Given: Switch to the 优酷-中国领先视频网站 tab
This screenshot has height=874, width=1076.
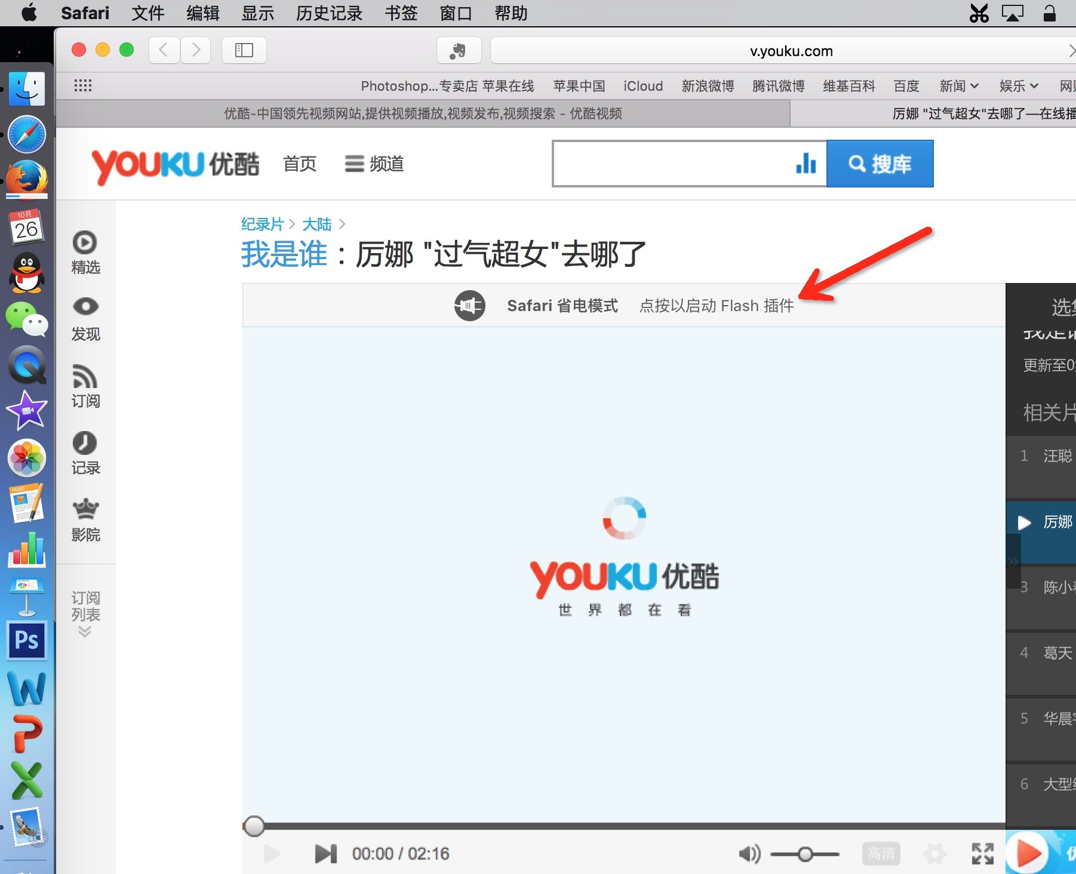Looking at the screenshot, I should (423, 113).
